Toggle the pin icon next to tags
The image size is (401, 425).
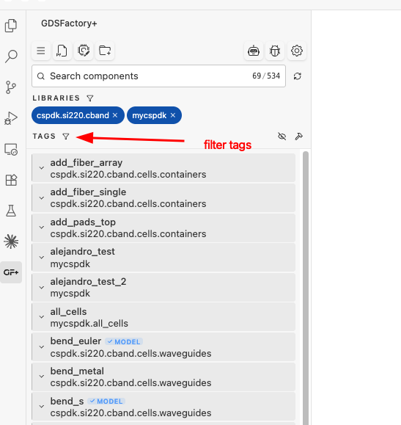point(298,136)
